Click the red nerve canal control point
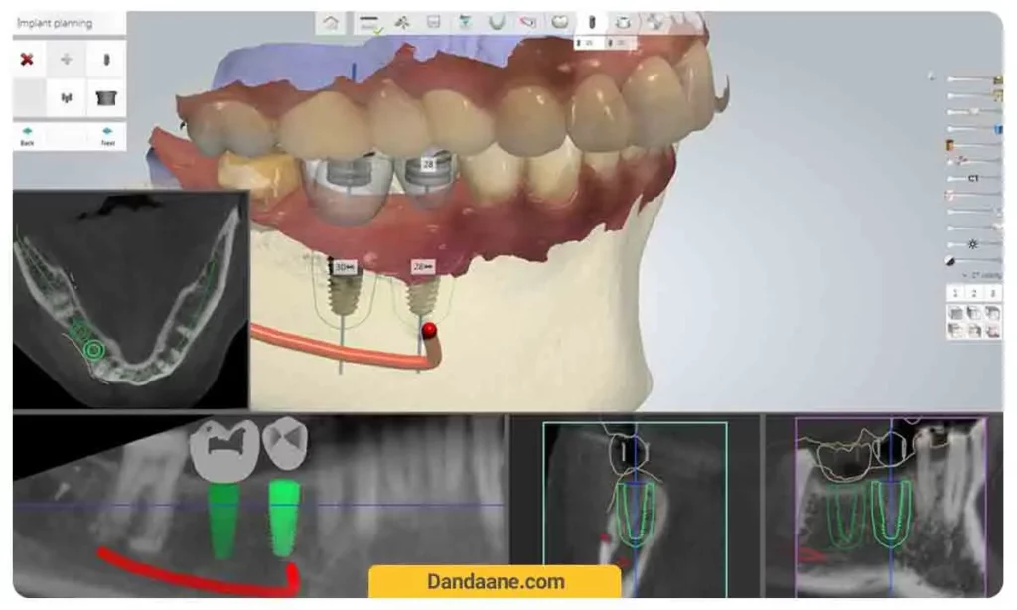Image resolution: width=1017 pixels, height=610 pixels. [x=429, y=329]
